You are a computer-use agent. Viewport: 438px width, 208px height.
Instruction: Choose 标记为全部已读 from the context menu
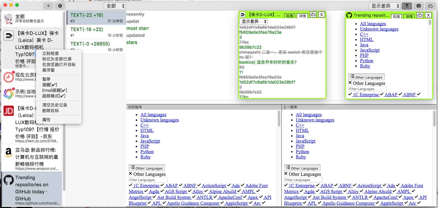(x=57, y=59)
